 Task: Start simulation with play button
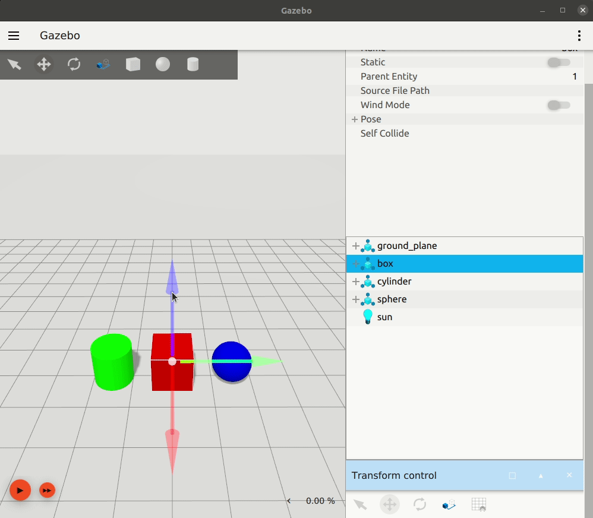tap(20, 490)
